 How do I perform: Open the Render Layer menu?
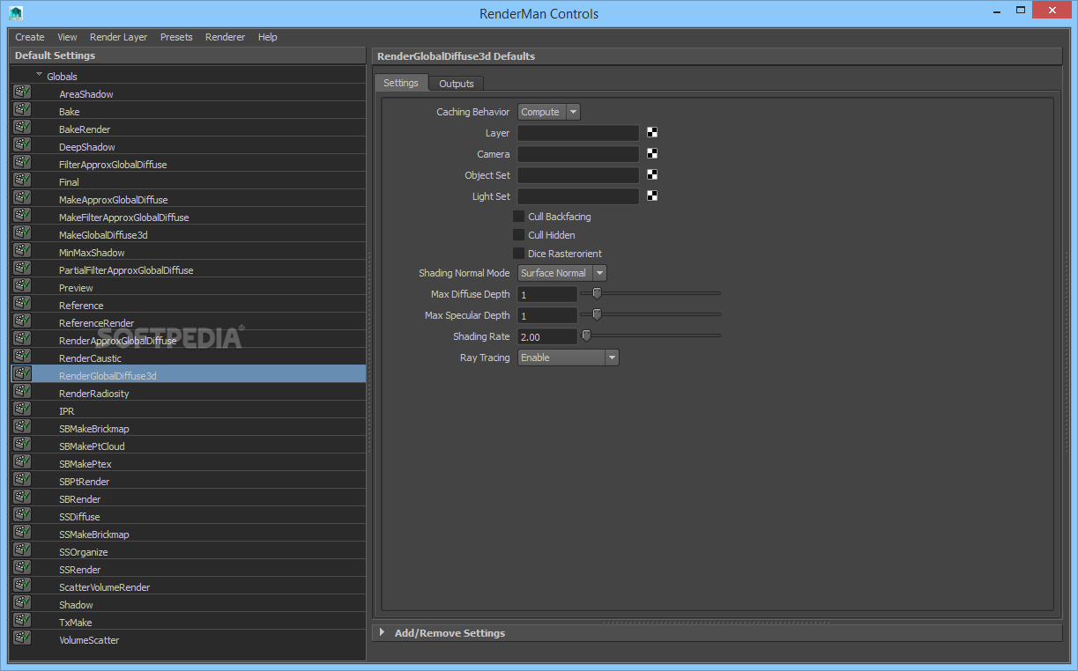coord(119,37)
